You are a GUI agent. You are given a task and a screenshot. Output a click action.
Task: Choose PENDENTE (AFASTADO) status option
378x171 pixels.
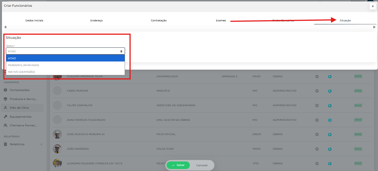[65, 65]
